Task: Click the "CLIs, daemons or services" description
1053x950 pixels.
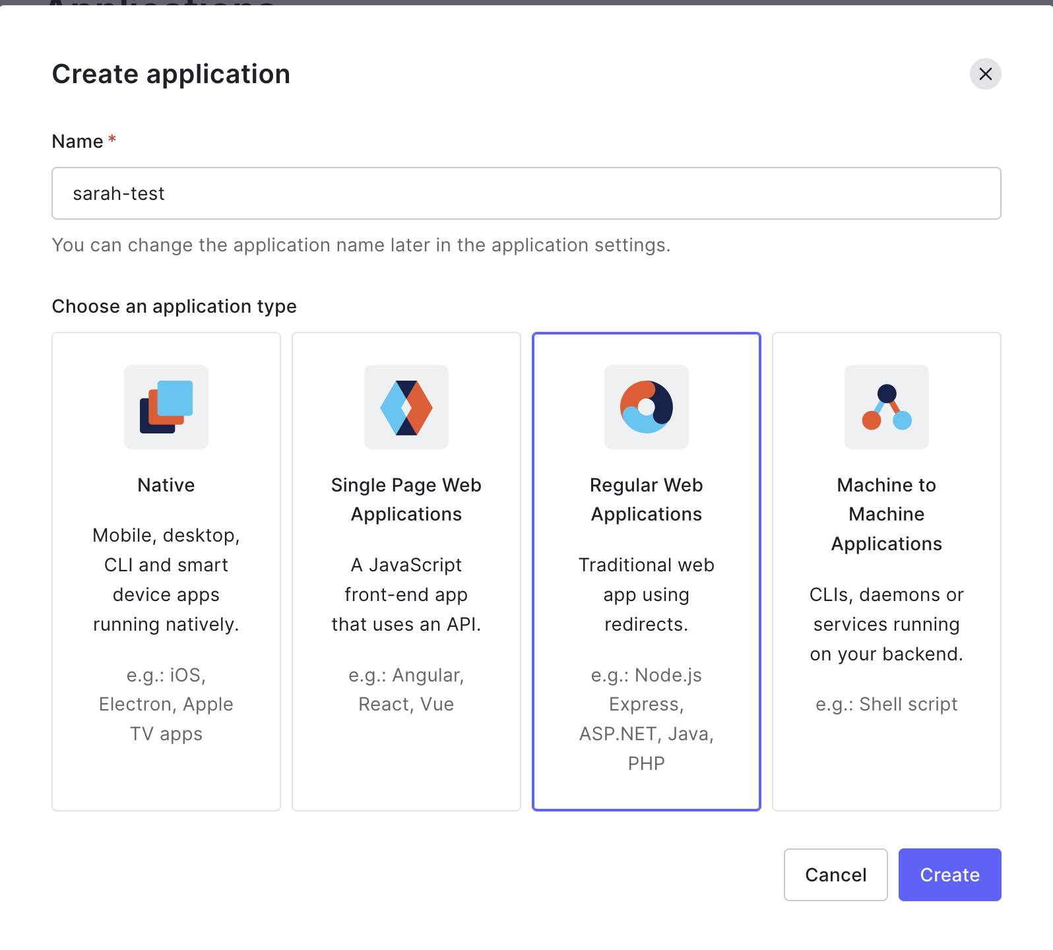Action: pyautogui.click(x=887, y=624)
